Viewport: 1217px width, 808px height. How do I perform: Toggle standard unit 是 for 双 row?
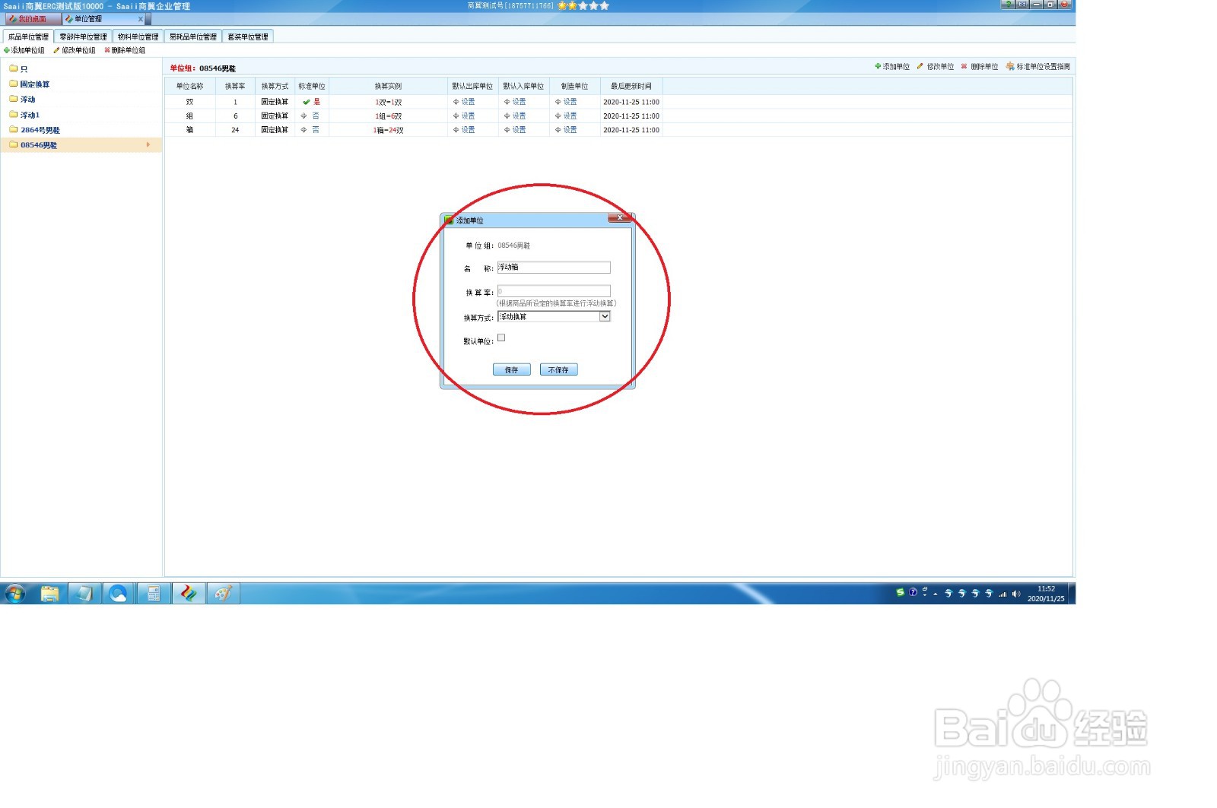312,102
